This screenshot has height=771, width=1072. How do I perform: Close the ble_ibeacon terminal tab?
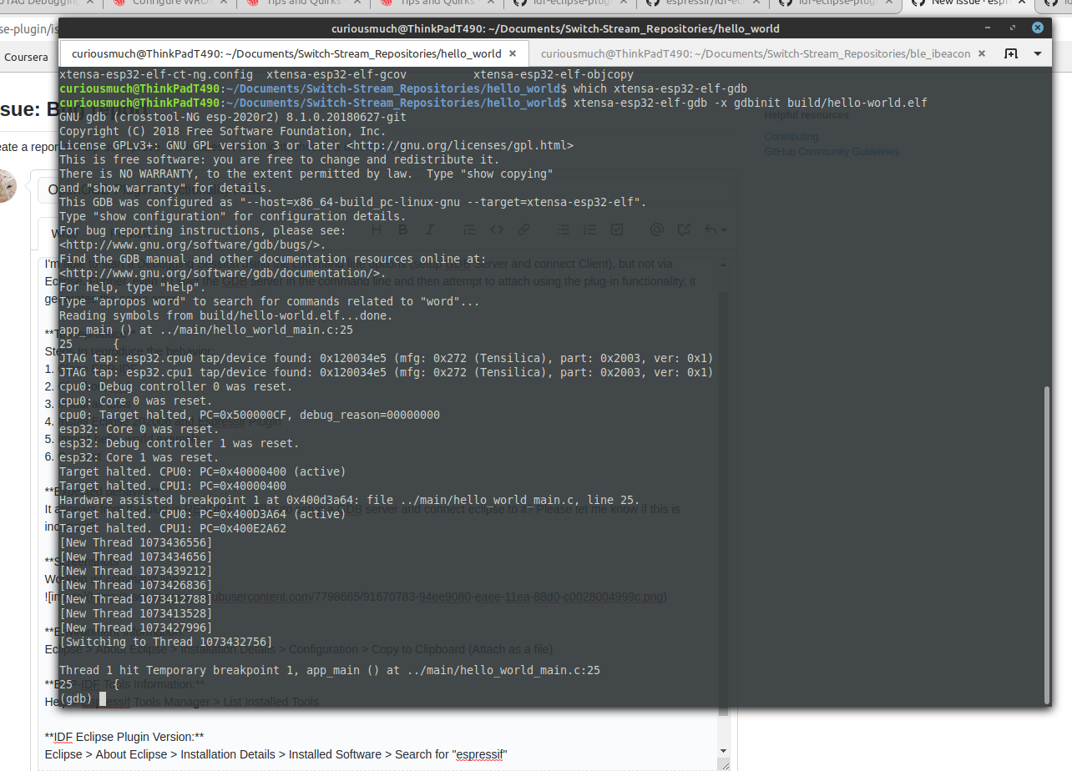[x=984, y=53]
